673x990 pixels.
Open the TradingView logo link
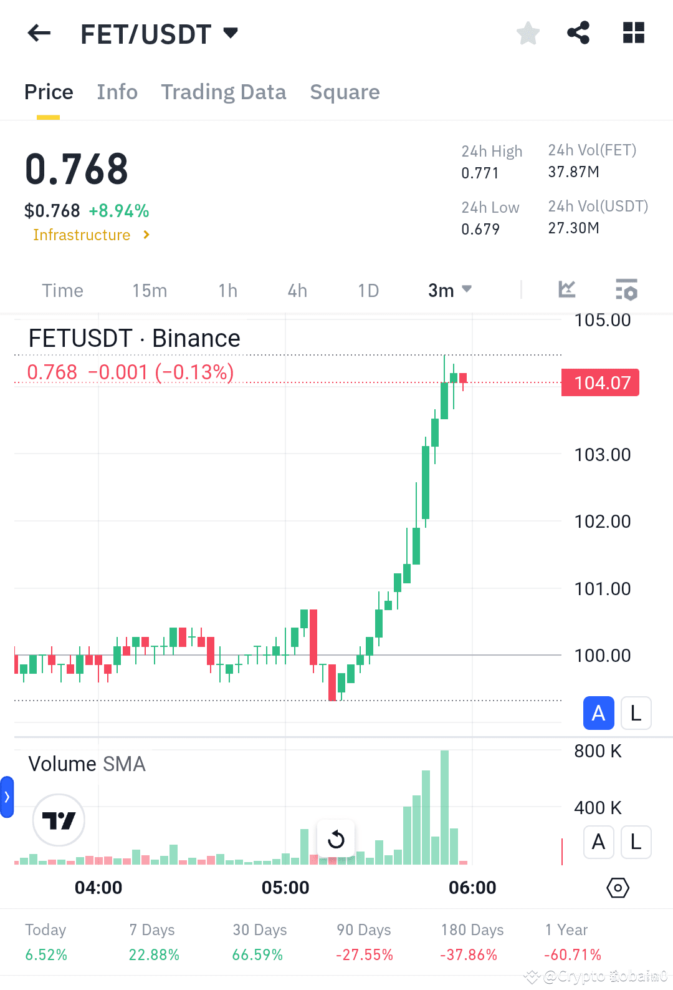tap(59, 820)
